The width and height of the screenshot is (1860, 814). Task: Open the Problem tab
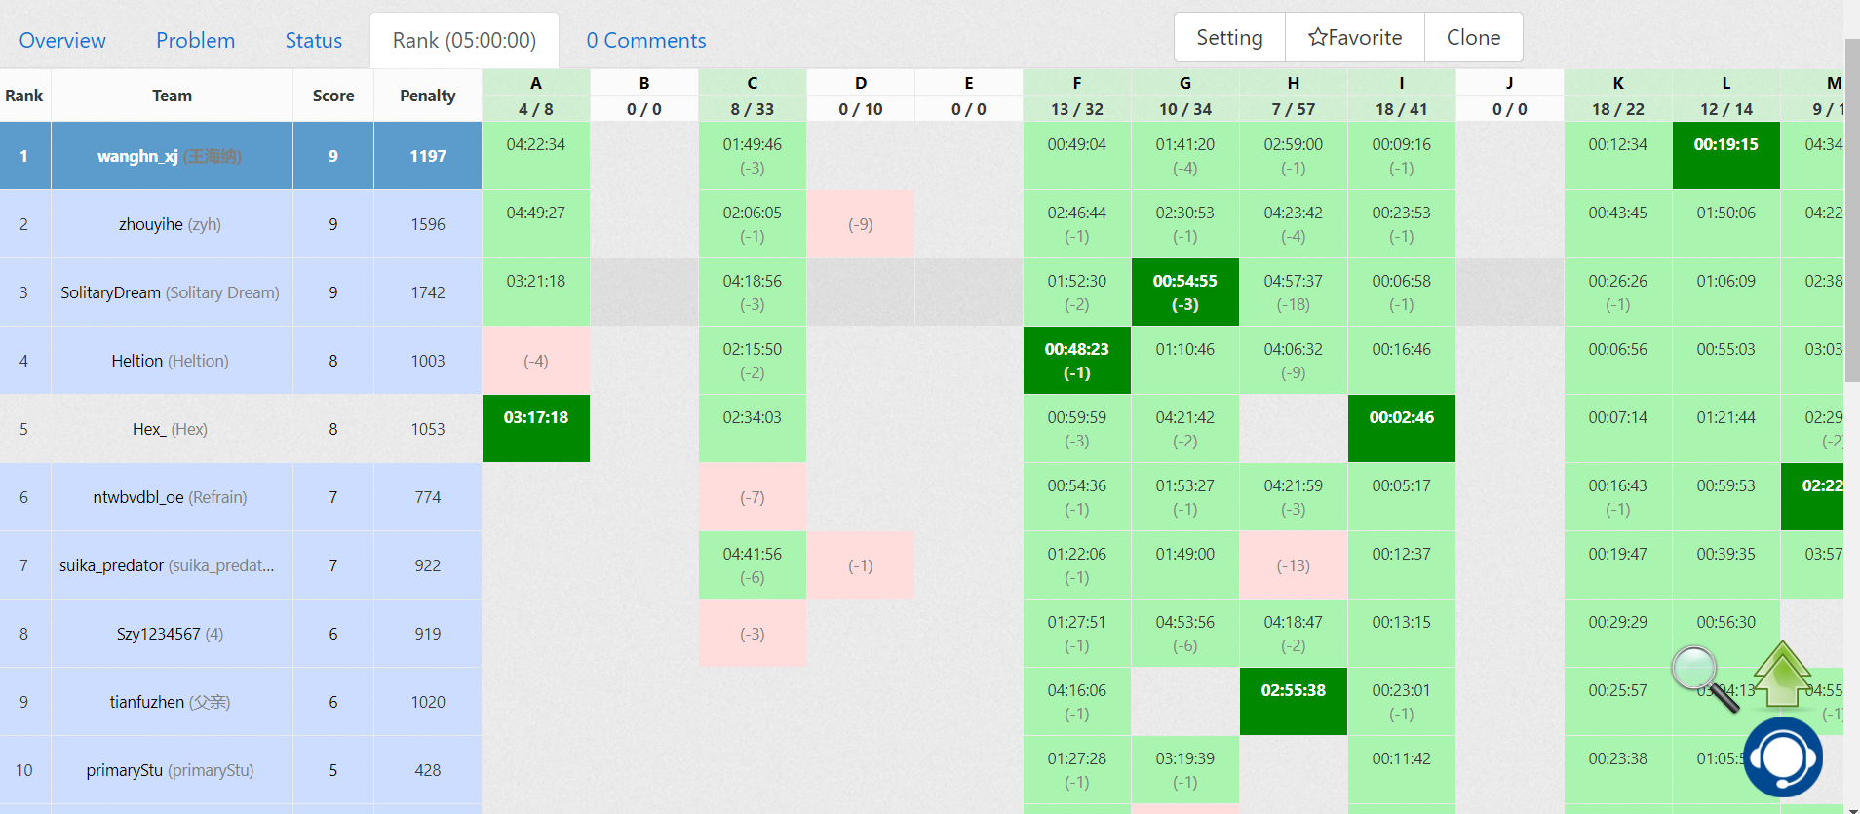(x=195, y=41)
